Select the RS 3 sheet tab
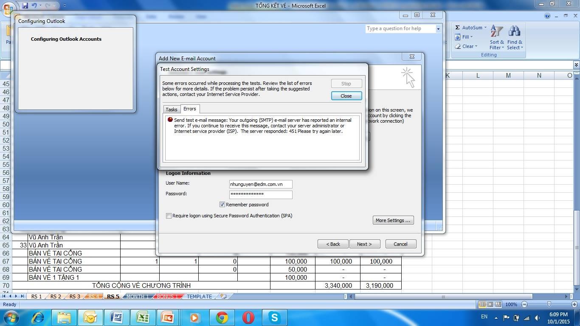Viewport: 580px width, 326px height. pos(75,297)
